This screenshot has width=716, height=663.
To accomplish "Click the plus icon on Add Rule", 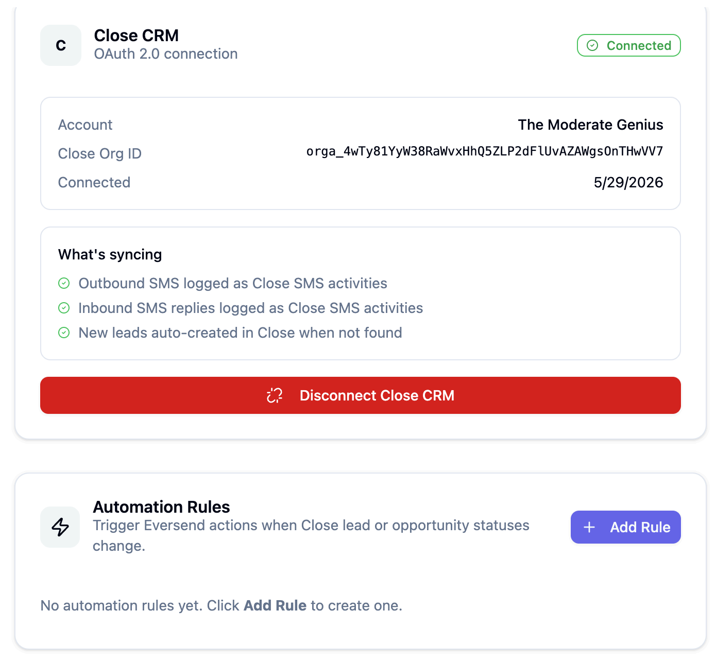I will [589, 527].
